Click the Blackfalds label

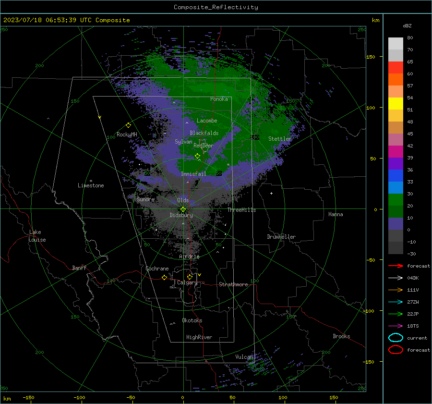[204, 133]
